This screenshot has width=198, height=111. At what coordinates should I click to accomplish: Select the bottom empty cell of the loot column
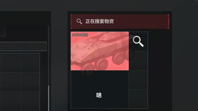138,99
